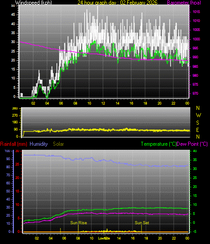210x244 pixels.
Task: Click the 'Temperature (°C)' legend label
Action: click(x=159, y=144)
